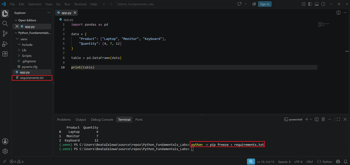Click Spaces: 4 indentation setting
This screenshot has height=165, width=350.
(284, 162)
